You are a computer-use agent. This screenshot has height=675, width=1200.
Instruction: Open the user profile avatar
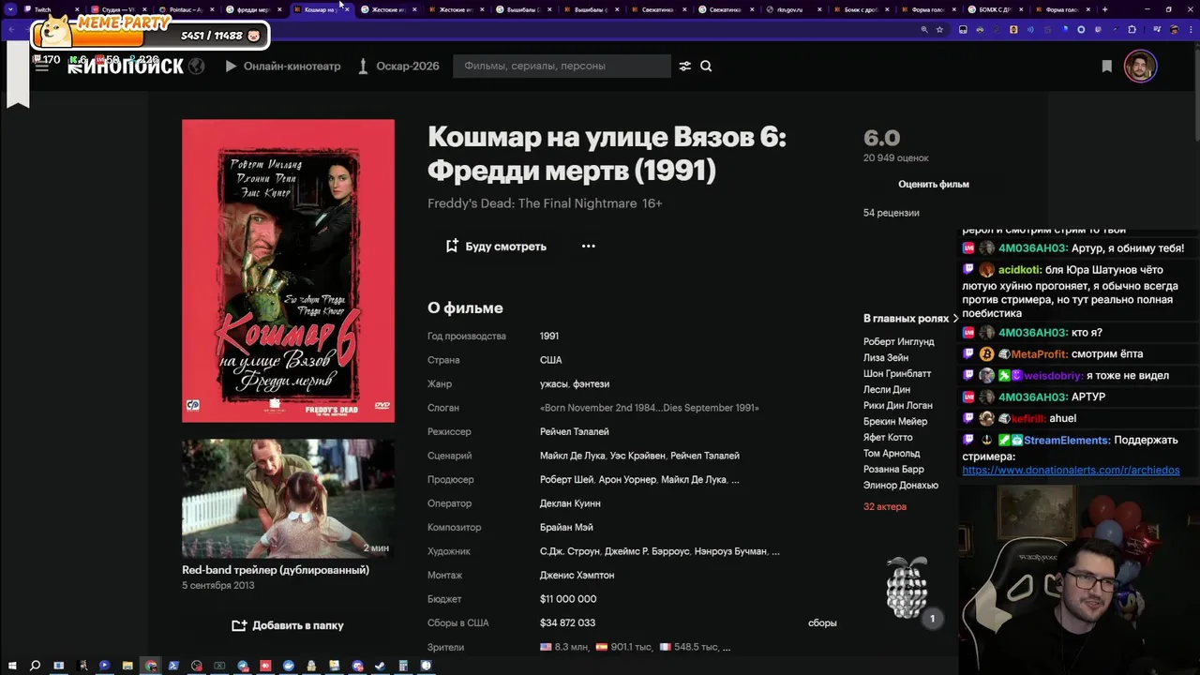pyautogui.click(x=1140, y=66)
